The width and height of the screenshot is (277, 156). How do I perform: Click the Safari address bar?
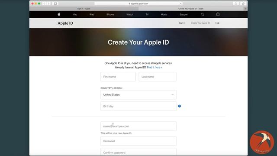pos(138,3)
